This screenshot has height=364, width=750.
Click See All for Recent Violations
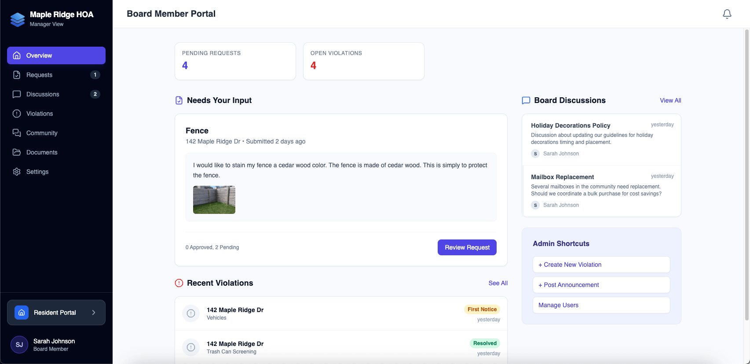[498, 283]
